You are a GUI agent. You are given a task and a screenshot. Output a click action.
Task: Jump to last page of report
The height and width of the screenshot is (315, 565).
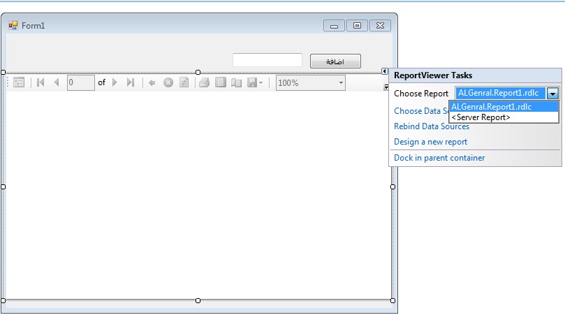[131, 82]
